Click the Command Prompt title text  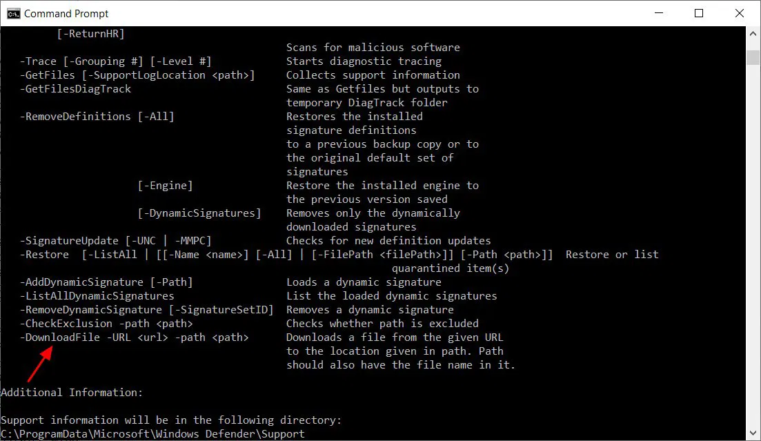[68, 13]
